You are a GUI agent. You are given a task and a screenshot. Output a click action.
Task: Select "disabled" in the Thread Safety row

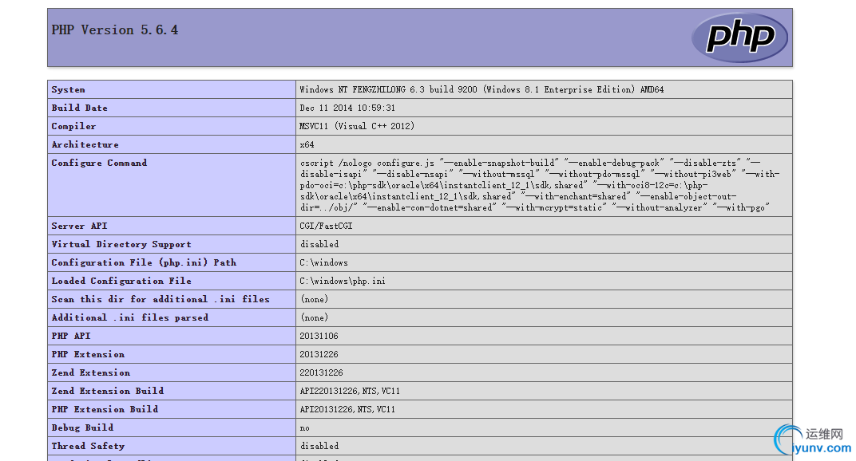coord(319,446)
